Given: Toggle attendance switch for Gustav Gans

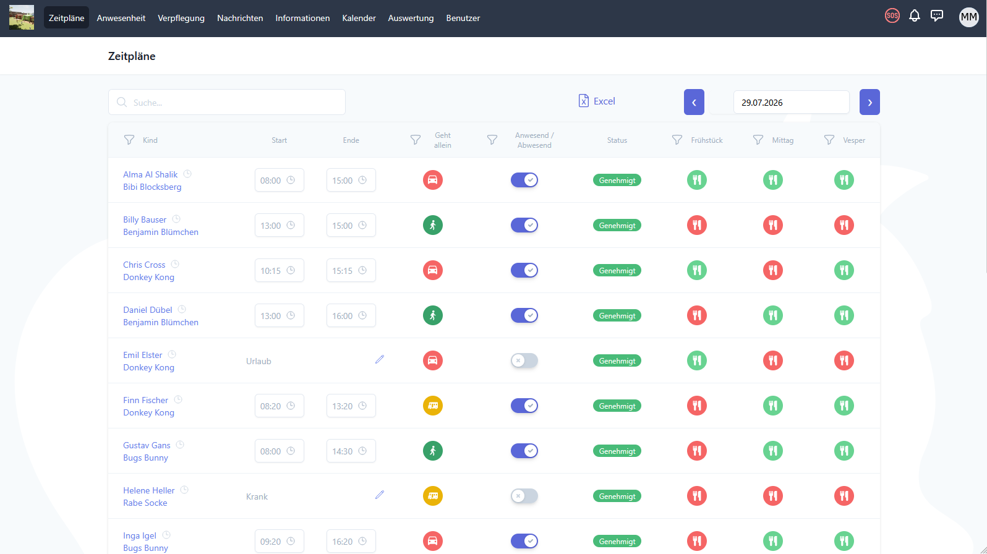Looking at the screenshot, I should coord(524,451).
